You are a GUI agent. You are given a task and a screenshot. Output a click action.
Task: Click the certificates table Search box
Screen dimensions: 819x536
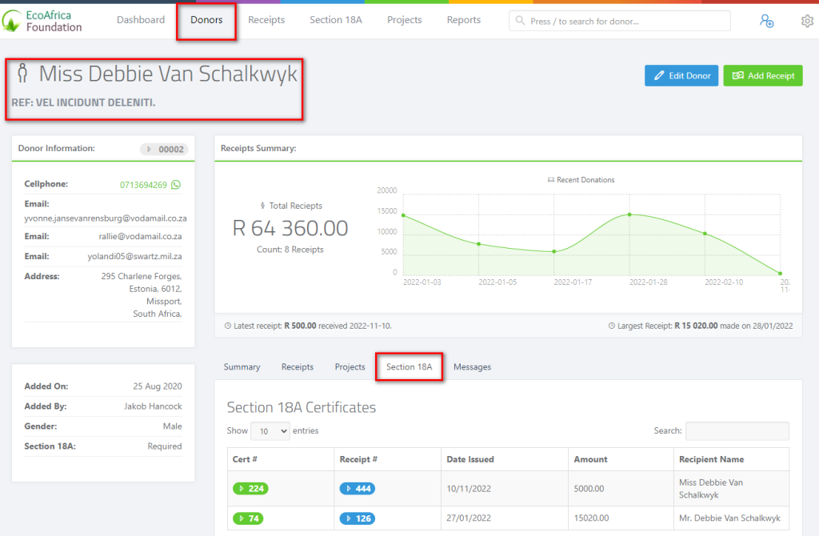[x=737, y=431]
